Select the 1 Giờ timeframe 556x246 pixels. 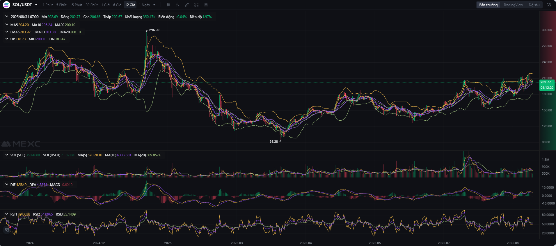[x=105, y=5]
